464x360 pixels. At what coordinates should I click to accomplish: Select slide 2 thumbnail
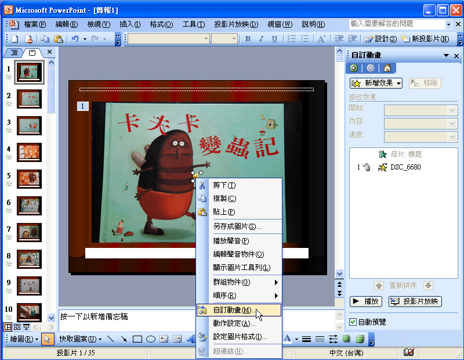pyautogui.click(x=29, y=99)
